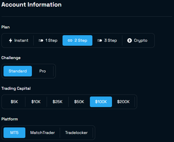This screenshot has width=174, height=142.
Task: Click the 1 Step dash icon
Action: (x=41, y=40)
